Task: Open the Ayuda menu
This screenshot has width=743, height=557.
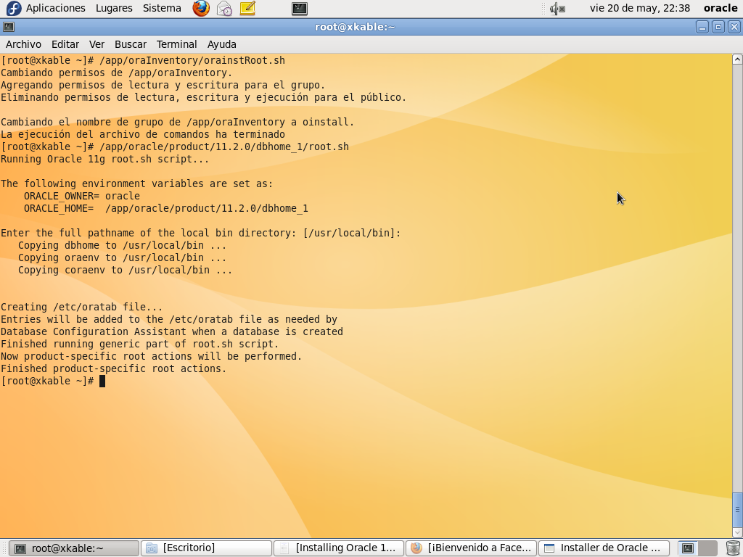Action: tap(222, 44)
